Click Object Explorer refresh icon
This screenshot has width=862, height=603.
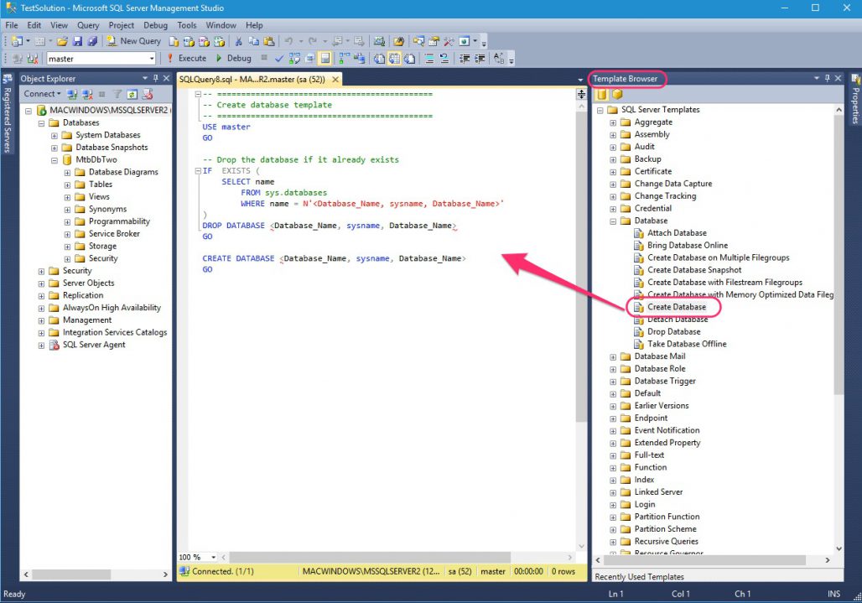132,94
